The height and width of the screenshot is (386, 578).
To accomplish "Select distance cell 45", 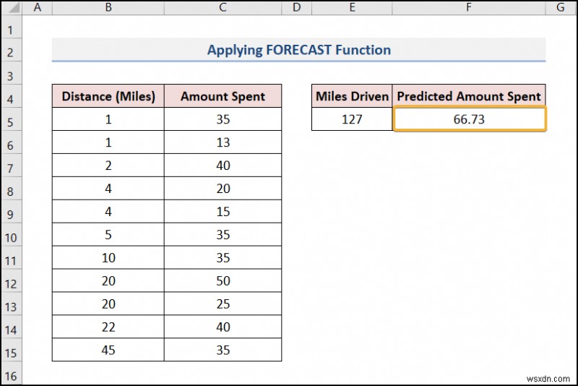I will [108, 350].
